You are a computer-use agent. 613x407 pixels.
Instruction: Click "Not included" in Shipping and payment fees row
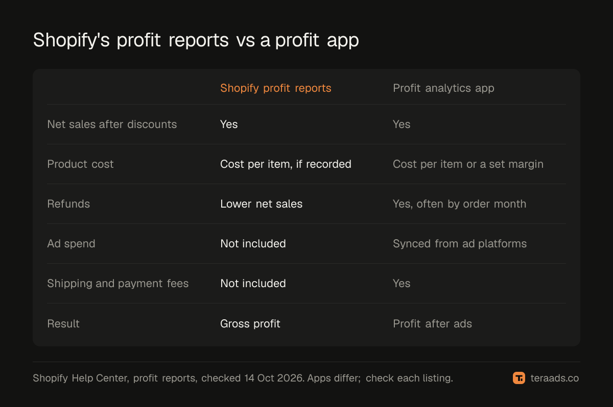tap(253, 284)
